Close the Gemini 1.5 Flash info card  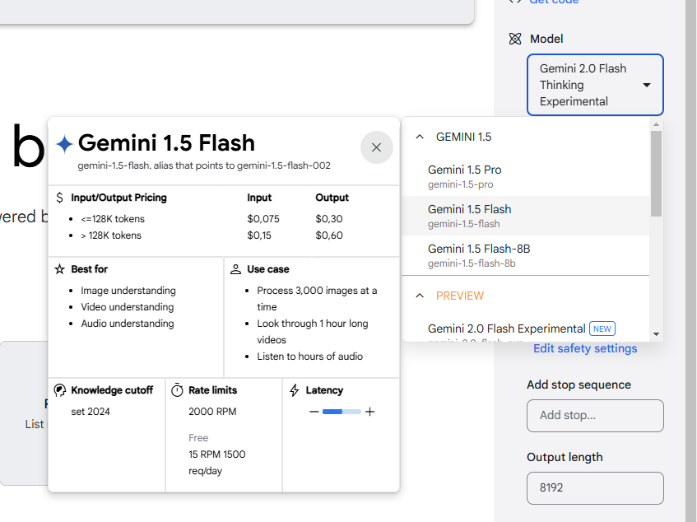click(377, 147)
